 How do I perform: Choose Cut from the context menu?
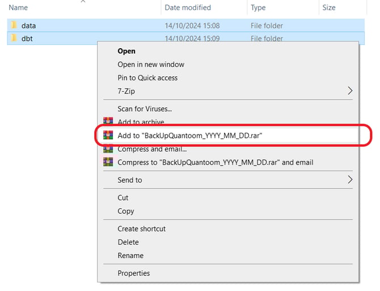[123, 197]
